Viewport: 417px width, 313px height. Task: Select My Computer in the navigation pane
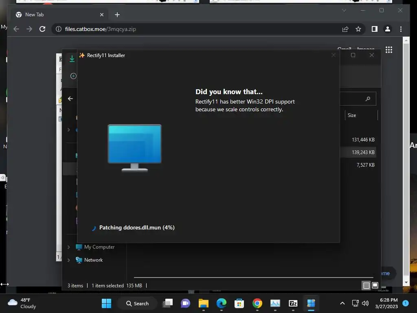click(95, 247)
